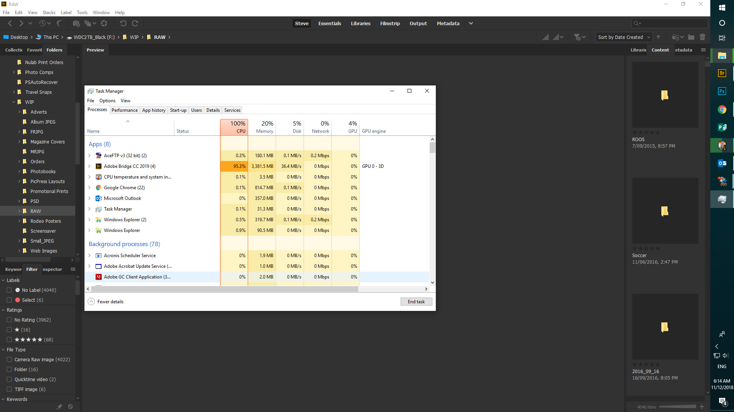Open Content panel hamburger menu
Image resolution: width=734 pixels, height=412 pixels.
[x=703, y=50]
